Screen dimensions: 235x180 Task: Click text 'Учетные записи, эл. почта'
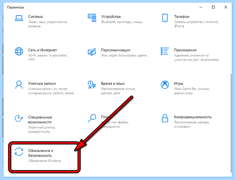coord(48,89)
